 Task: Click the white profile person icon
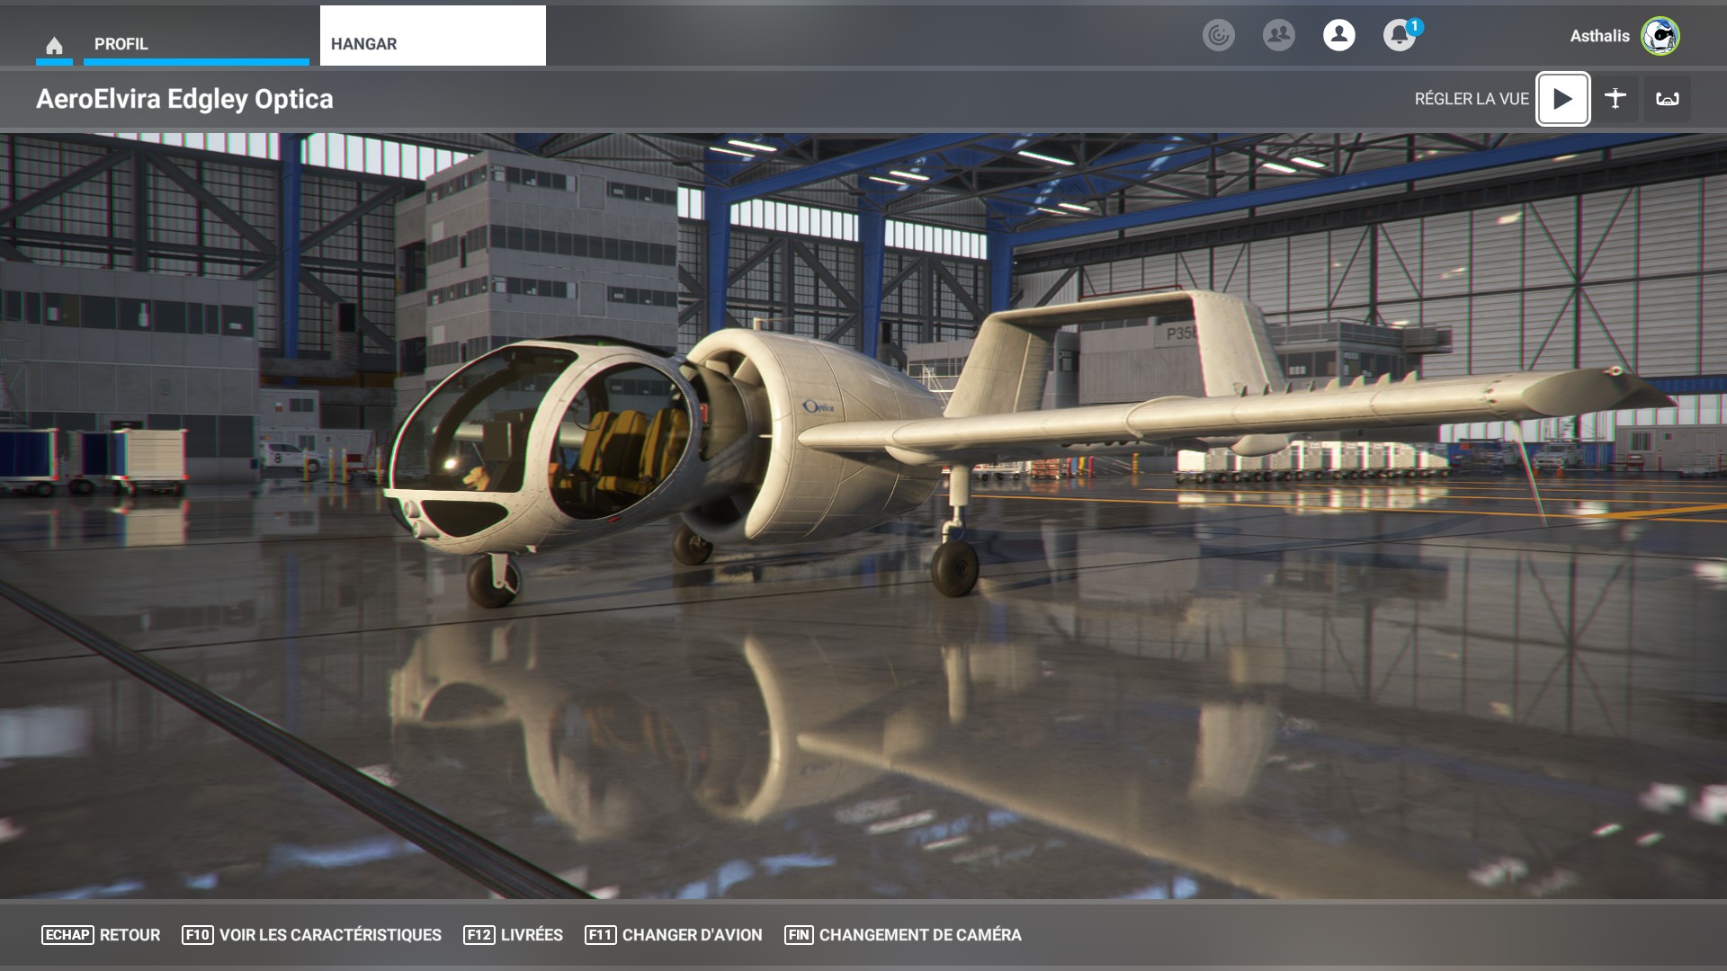pyautogui.click(x=1338, y=35)
